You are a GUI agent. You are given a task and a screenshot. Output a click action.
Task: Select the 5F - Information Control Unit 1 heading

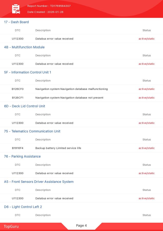coord(27,72)
